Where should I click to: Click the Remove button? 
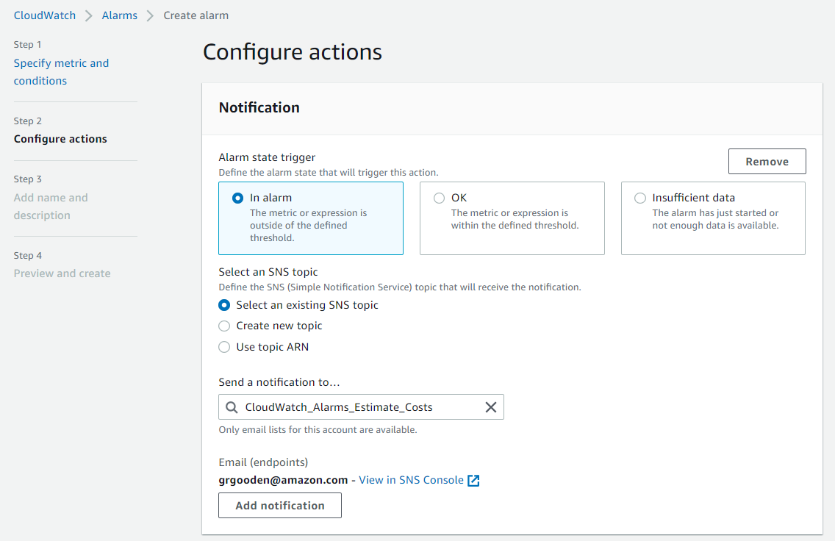[x=767, y=161]
